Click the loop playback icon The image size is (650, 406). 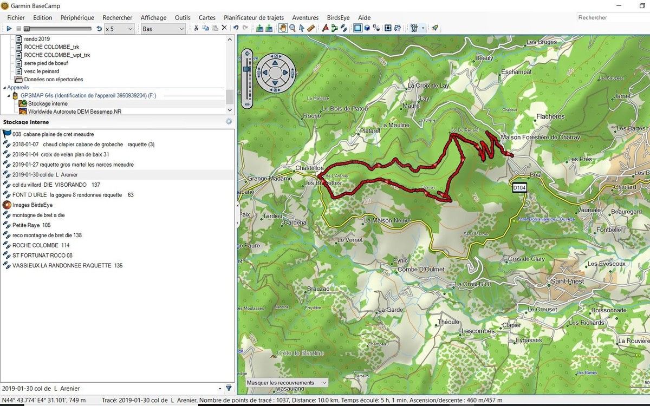click(99, 28)
